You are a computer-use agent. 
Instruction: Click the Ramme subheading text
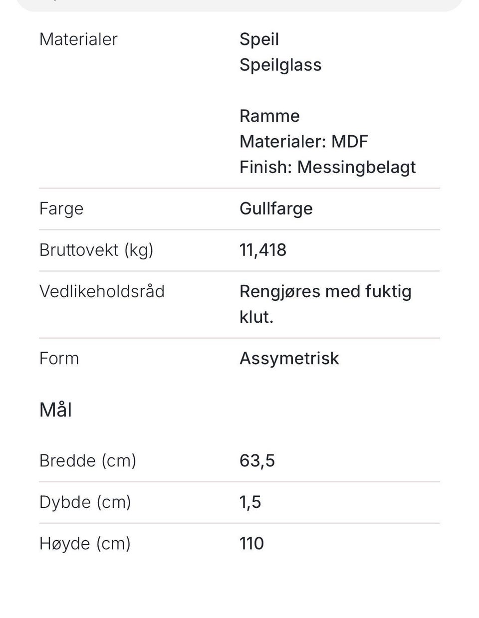point(269,116)
